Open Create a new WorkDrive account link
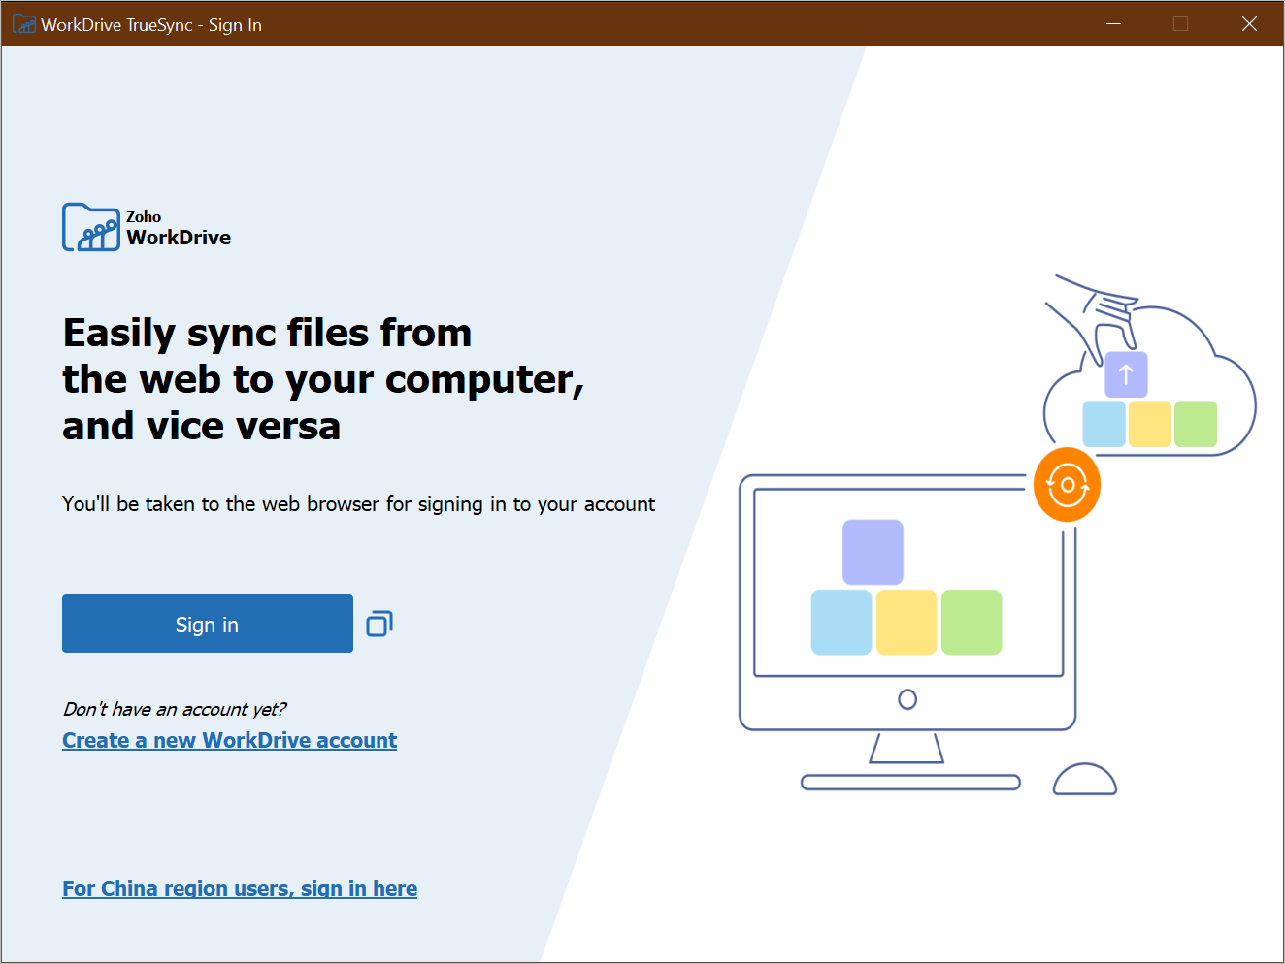Screen dimensions: 1285x964 click(x=230, y=741)
